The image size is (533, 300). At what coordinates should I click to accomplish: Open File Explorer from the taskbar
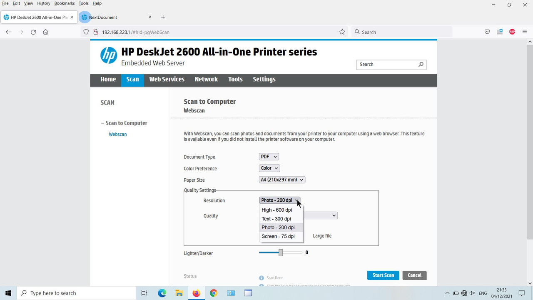[x=179, y=293]
